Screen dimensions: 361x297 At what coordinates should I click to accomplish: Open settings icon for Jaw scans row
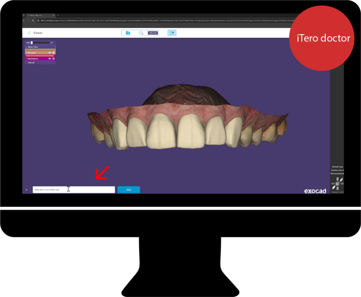pos(53,53)
